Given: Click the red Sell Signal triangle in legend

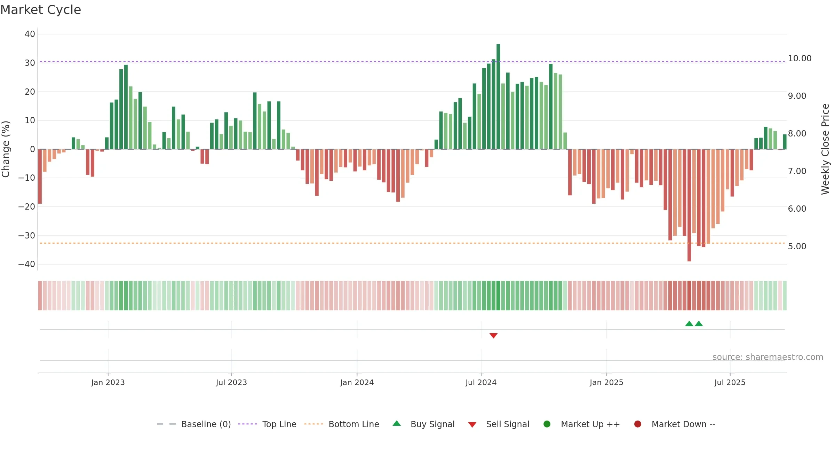Looking at the screenshot, I should [x=472, y=425].
